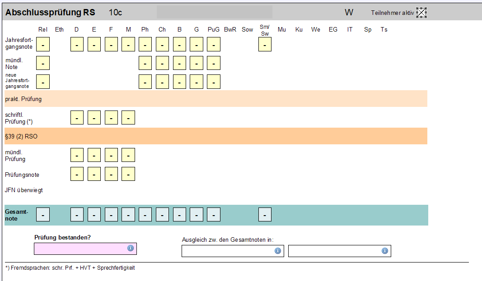Click the gray name field in header
The height and width of the screenshot is (281, 482).
pyautogui.click(x=215, y=12)
